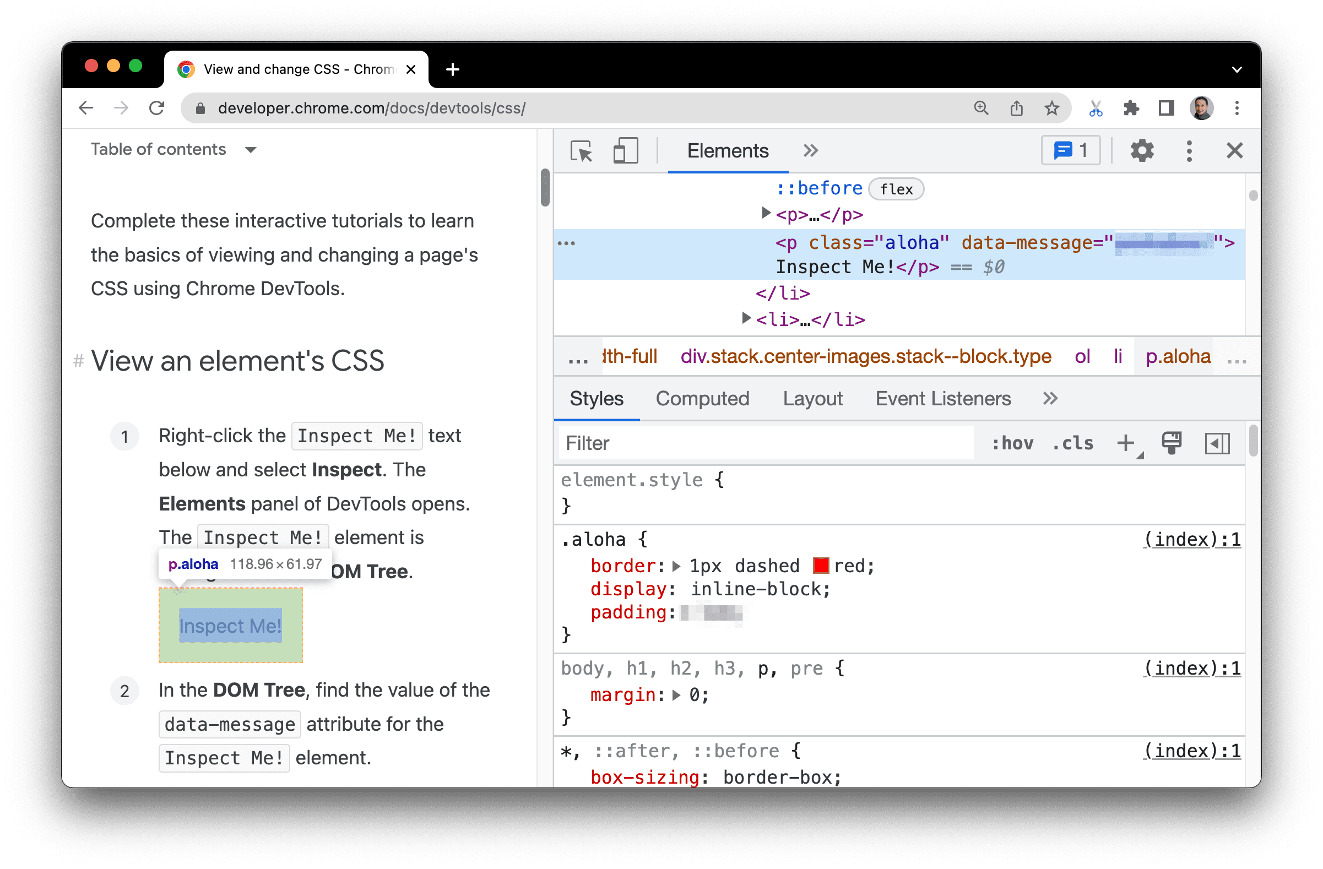Click the element inspector cursor icon
Image resolution: width=1323 pixels, height=869 pixels.
(x=583, y=150)
